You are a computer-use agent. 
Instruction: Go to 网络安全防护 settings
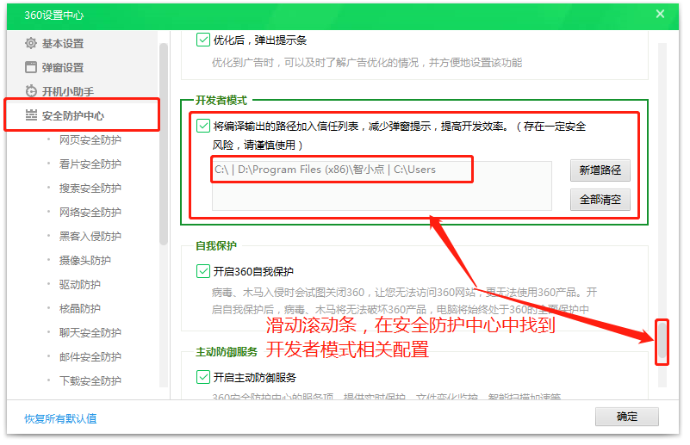(90, 212)
